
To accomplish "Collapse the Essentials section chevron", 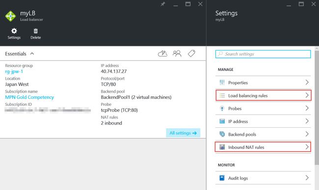I will coord(32,53).
